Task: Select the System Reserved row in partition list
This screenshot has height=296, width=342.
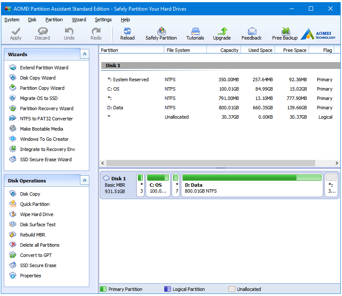Action: [x=220, y=80]
